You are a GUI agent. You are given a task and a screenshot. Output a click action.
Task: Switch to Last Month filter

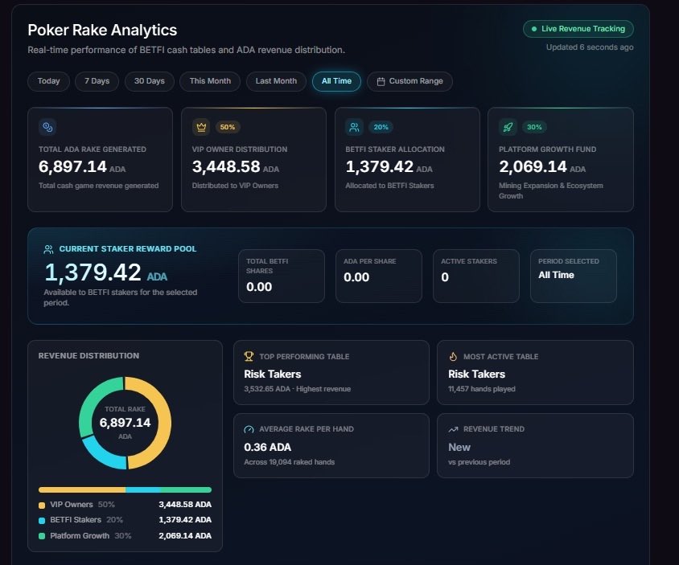[276, 81]
